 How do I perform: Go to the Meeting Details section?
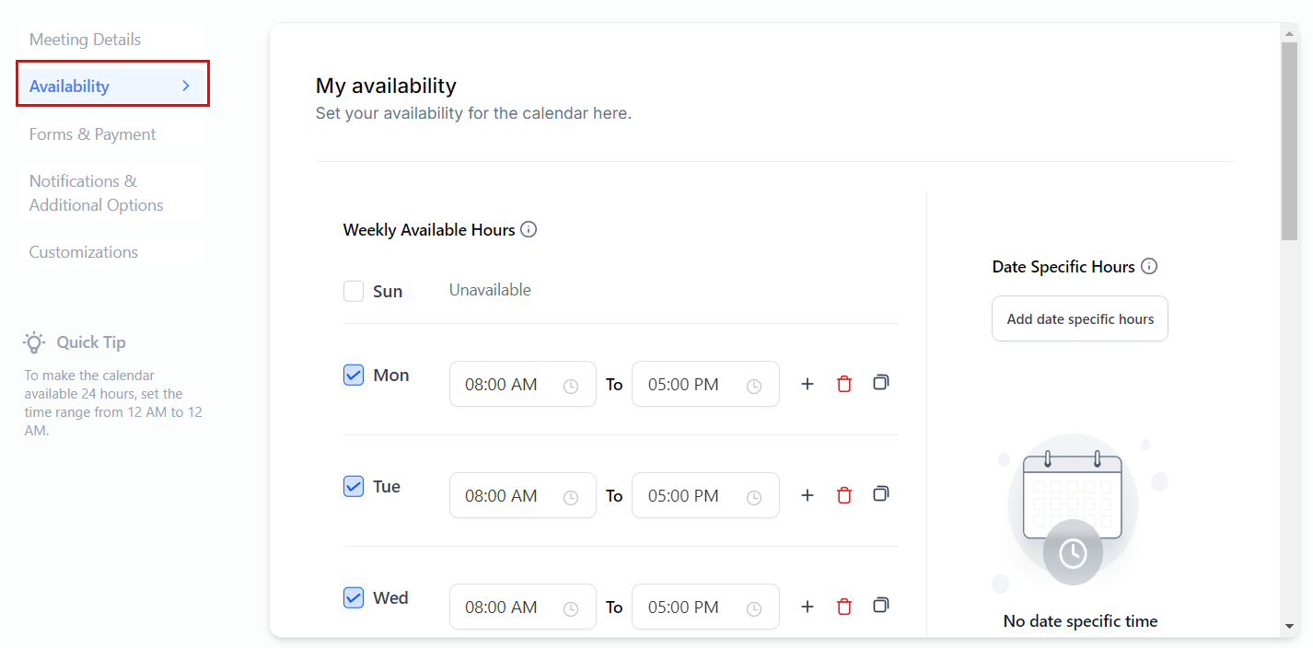click(86, 40)
